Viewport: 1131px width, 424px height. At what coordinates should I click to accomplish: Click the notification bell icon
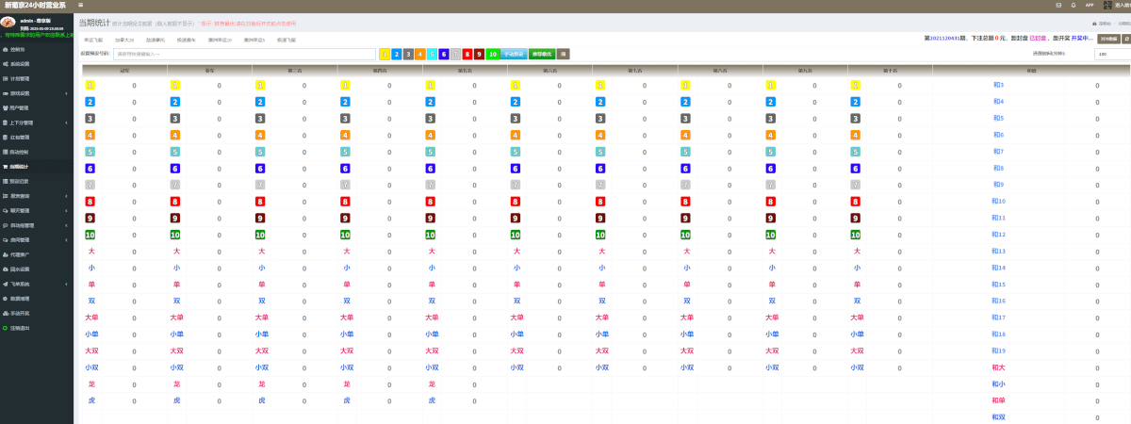[x=1073, y=6]
